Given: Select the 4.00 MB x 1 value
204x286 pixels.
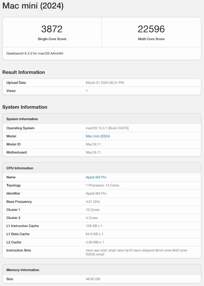Looking at the screenshot, I should click(95, 242).
